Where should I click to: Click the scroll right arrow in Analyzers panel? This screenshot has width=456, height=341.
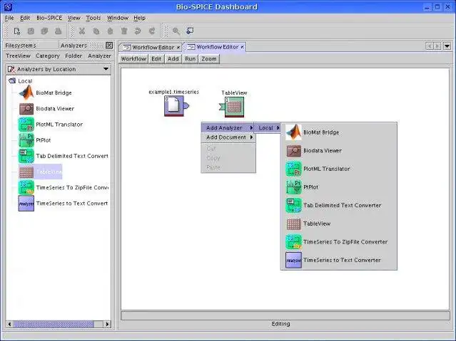pyautogui.click(x=107, y=324)
